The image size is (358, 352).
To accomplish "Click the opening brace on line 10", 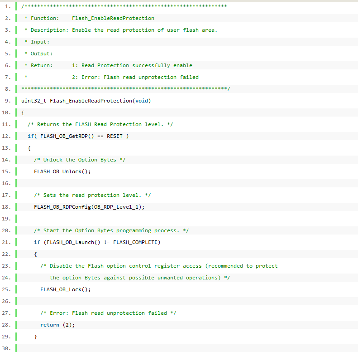I will click(x=23, y=112).
